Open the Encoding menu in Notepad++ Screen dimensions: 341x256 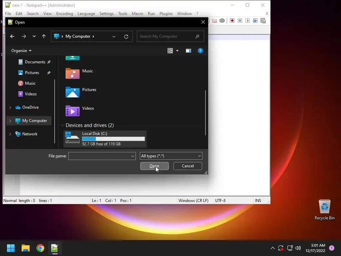[65, 13]
